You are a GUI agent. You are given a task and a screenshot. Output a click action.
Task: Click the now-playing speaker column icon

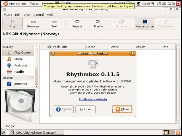click(x=49, y=47)
